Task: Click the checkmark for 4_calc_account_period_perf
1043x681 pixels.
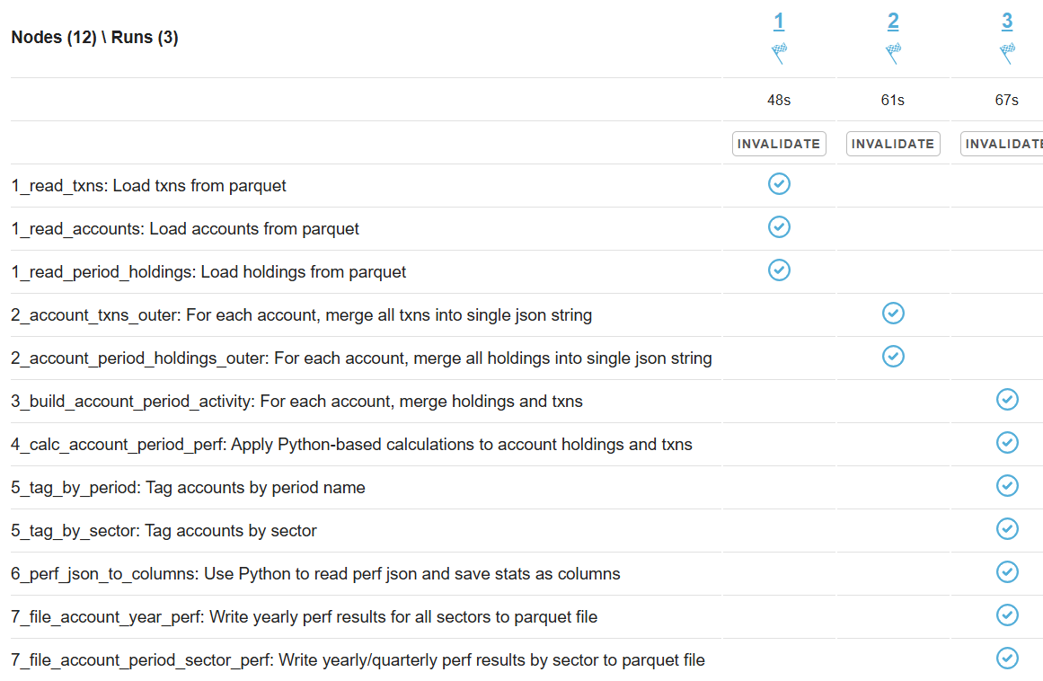Action: click(1007, 443)
